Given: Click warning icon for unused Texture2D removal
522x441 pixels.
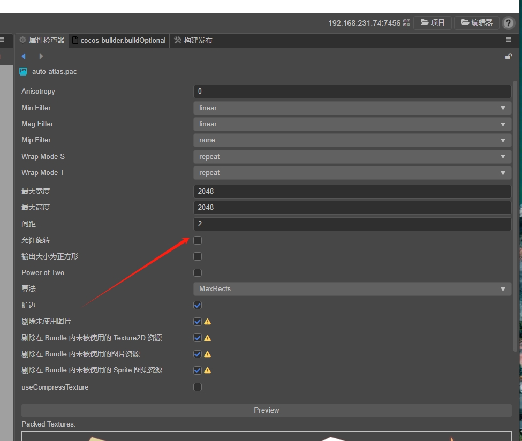Looking at the screenshot, I should [207, 338].
